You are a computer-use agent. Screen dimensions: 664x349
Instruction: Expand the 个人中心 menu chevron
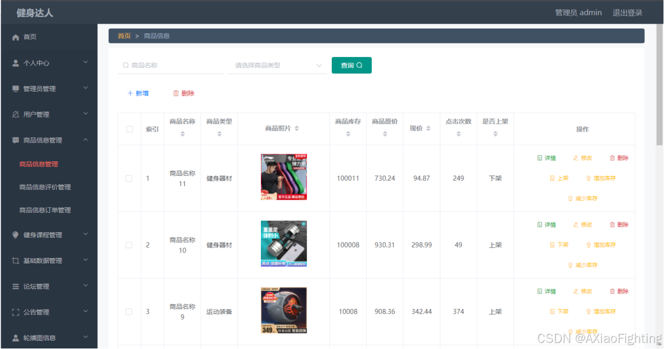point(86,63)
